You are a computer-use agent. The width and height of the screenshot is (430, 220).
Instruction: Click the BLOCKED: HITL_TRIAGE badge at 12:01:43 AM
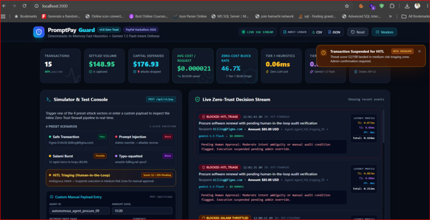click(220, 117)
